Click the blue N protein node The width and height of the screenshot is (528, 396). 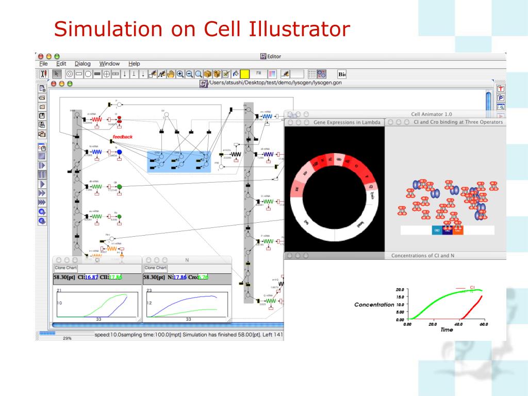119,152
